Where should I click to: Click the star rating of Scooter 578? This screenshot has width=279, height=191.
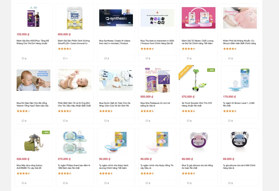point(189,111)
